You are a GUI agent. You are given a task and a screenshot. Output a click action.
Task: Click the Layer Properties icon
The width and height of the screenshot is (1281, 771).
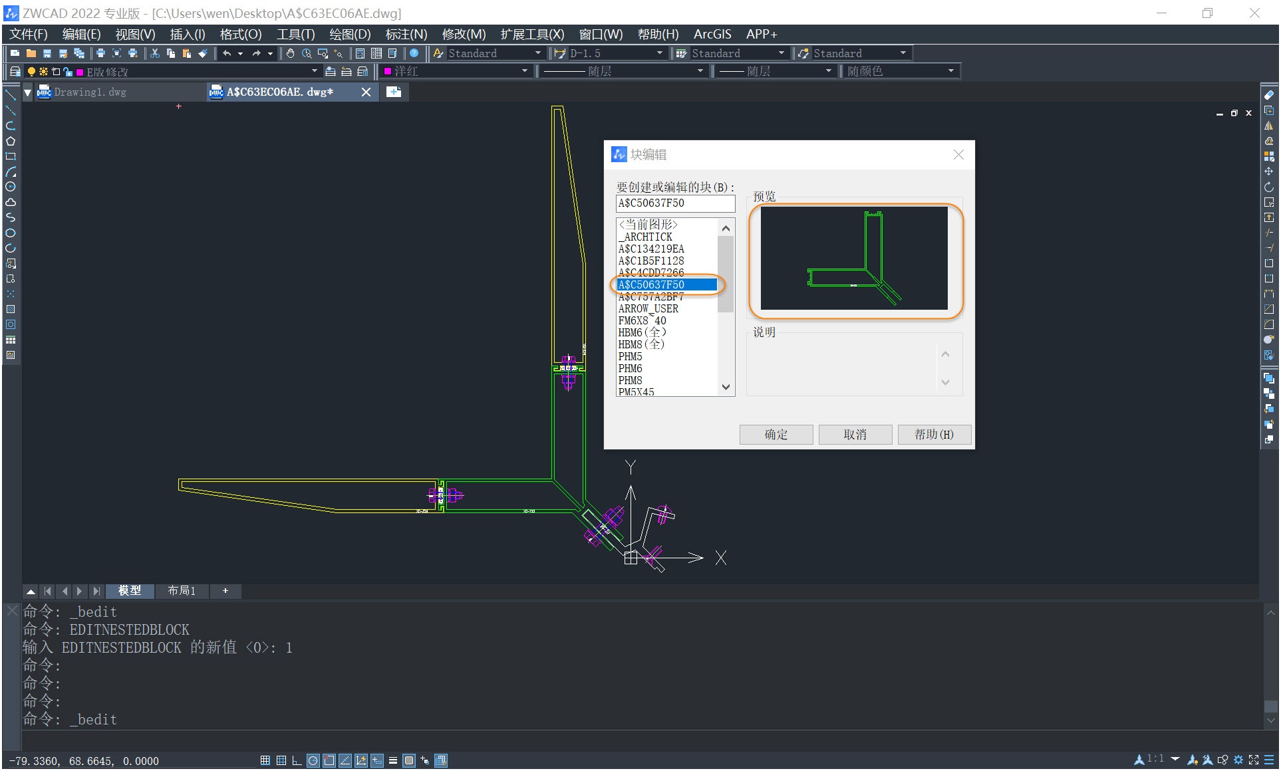[x=15, y=72]
